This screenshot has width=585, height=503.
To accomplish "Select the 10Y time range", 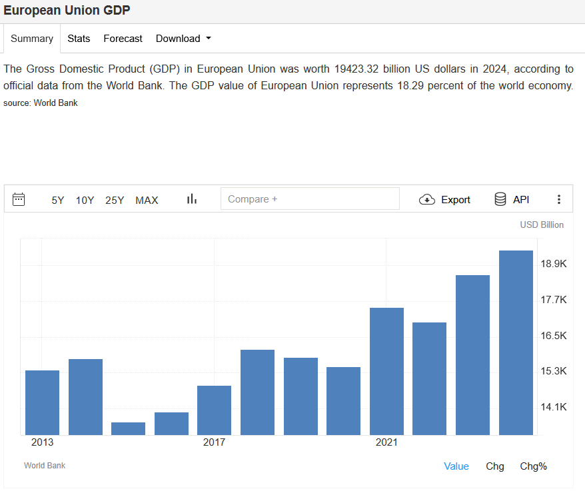I will tap(85, 201).
